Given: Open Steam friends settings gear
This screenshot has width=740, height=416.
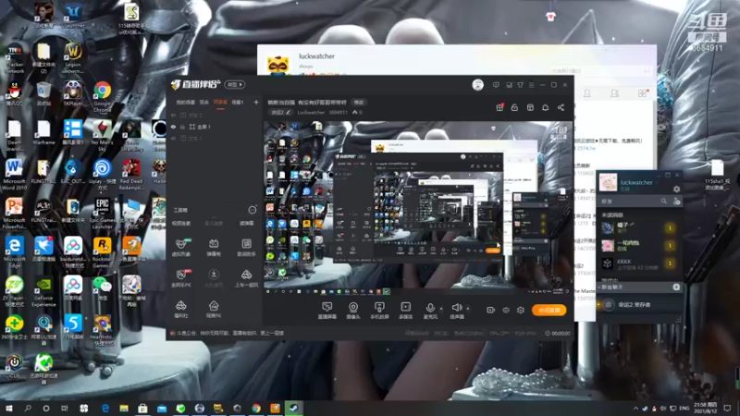Looking at the screenshot, I should [677, 190].
